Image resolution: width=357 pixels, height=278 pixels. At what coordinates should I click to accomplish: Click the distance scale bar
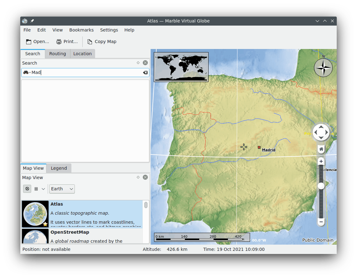pos(202,237)
